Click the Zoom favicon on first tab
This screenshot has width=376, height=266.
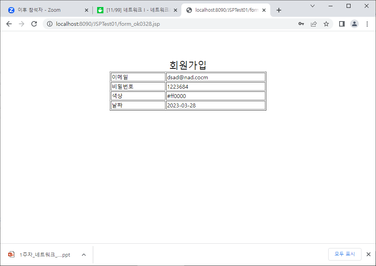11,10
